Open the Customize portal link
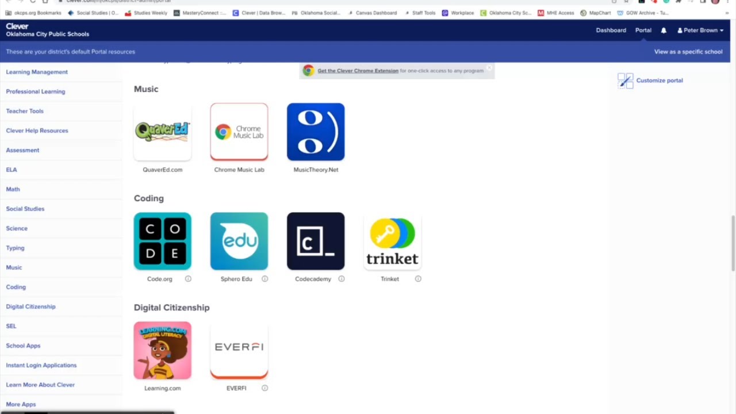Screen dimensions: 736x414 click(x=660, y=80)
